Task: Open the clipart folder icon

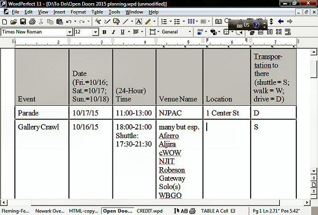Action: point(117,22)
